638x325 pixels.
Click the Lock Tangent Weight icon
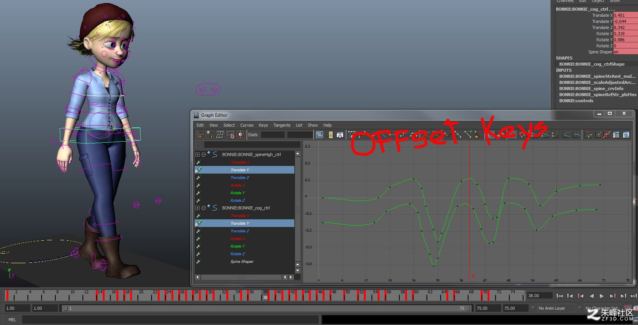coord(478,135)
